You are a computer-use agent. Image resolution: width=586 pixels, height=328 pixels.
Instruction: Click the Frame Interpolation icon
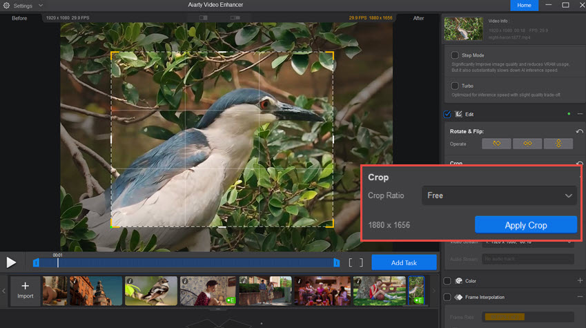point(458,298)
